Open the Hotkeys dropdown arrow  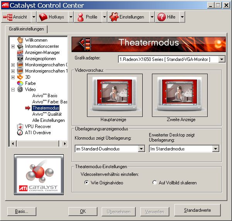71,17
